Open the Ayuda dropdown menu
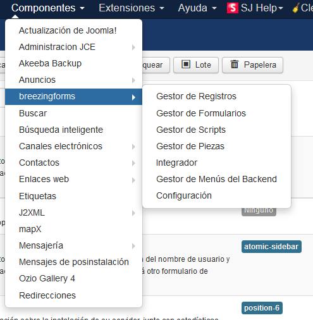The width and height of the screenshot is (313, 320). point(197,8)
